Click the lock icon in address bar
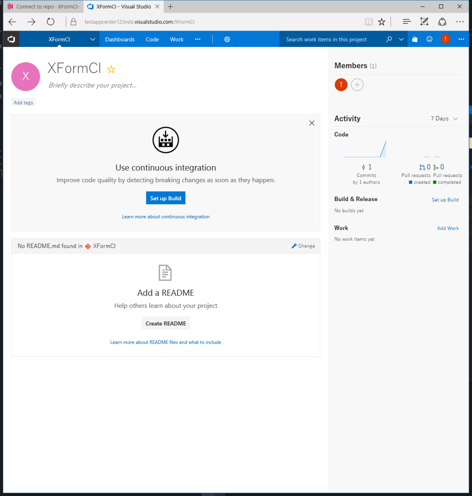The height and width of the screenshot is (496, 472). 74,22
